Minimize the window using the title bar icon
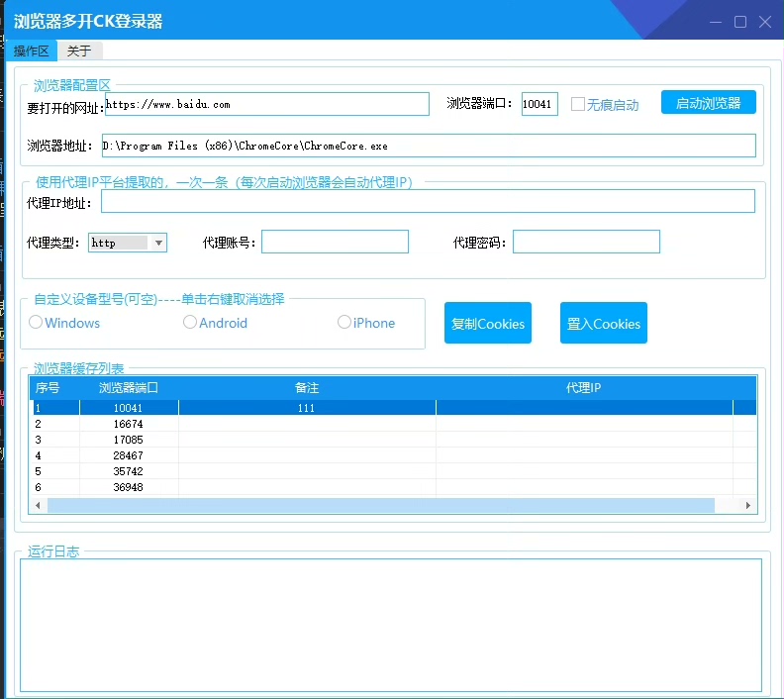Screen dimensions: 784x699 pos(716,22)
